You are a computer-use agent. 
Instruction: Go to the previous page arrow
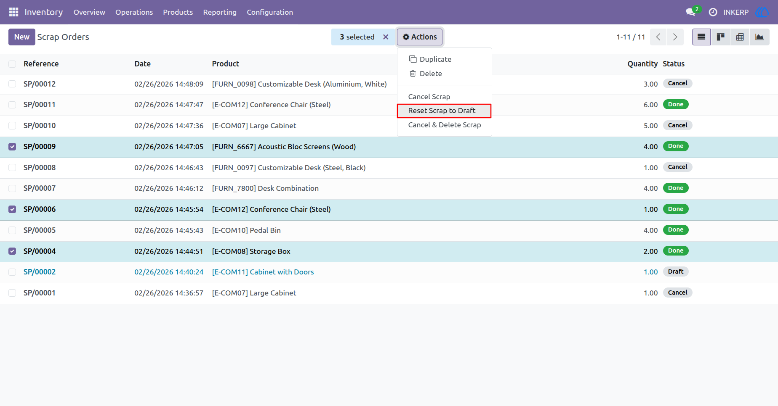tap(658, 37)
